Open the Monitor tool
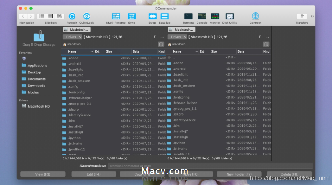 click(215, 16)
